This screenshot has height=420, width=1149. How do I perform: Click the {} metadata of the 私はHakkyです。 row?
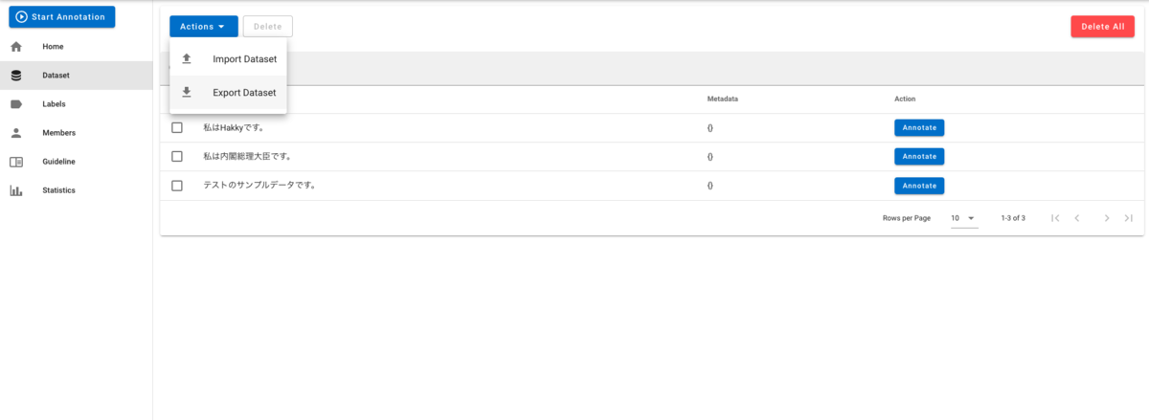tap(710, 127)
